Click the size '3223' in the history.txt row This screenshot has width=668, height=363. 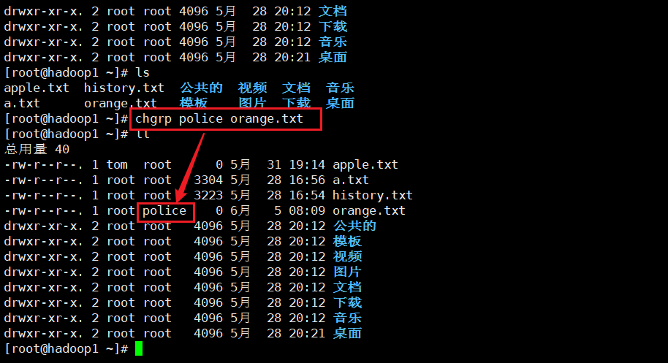pyautogui.click(x=208, y=195)
